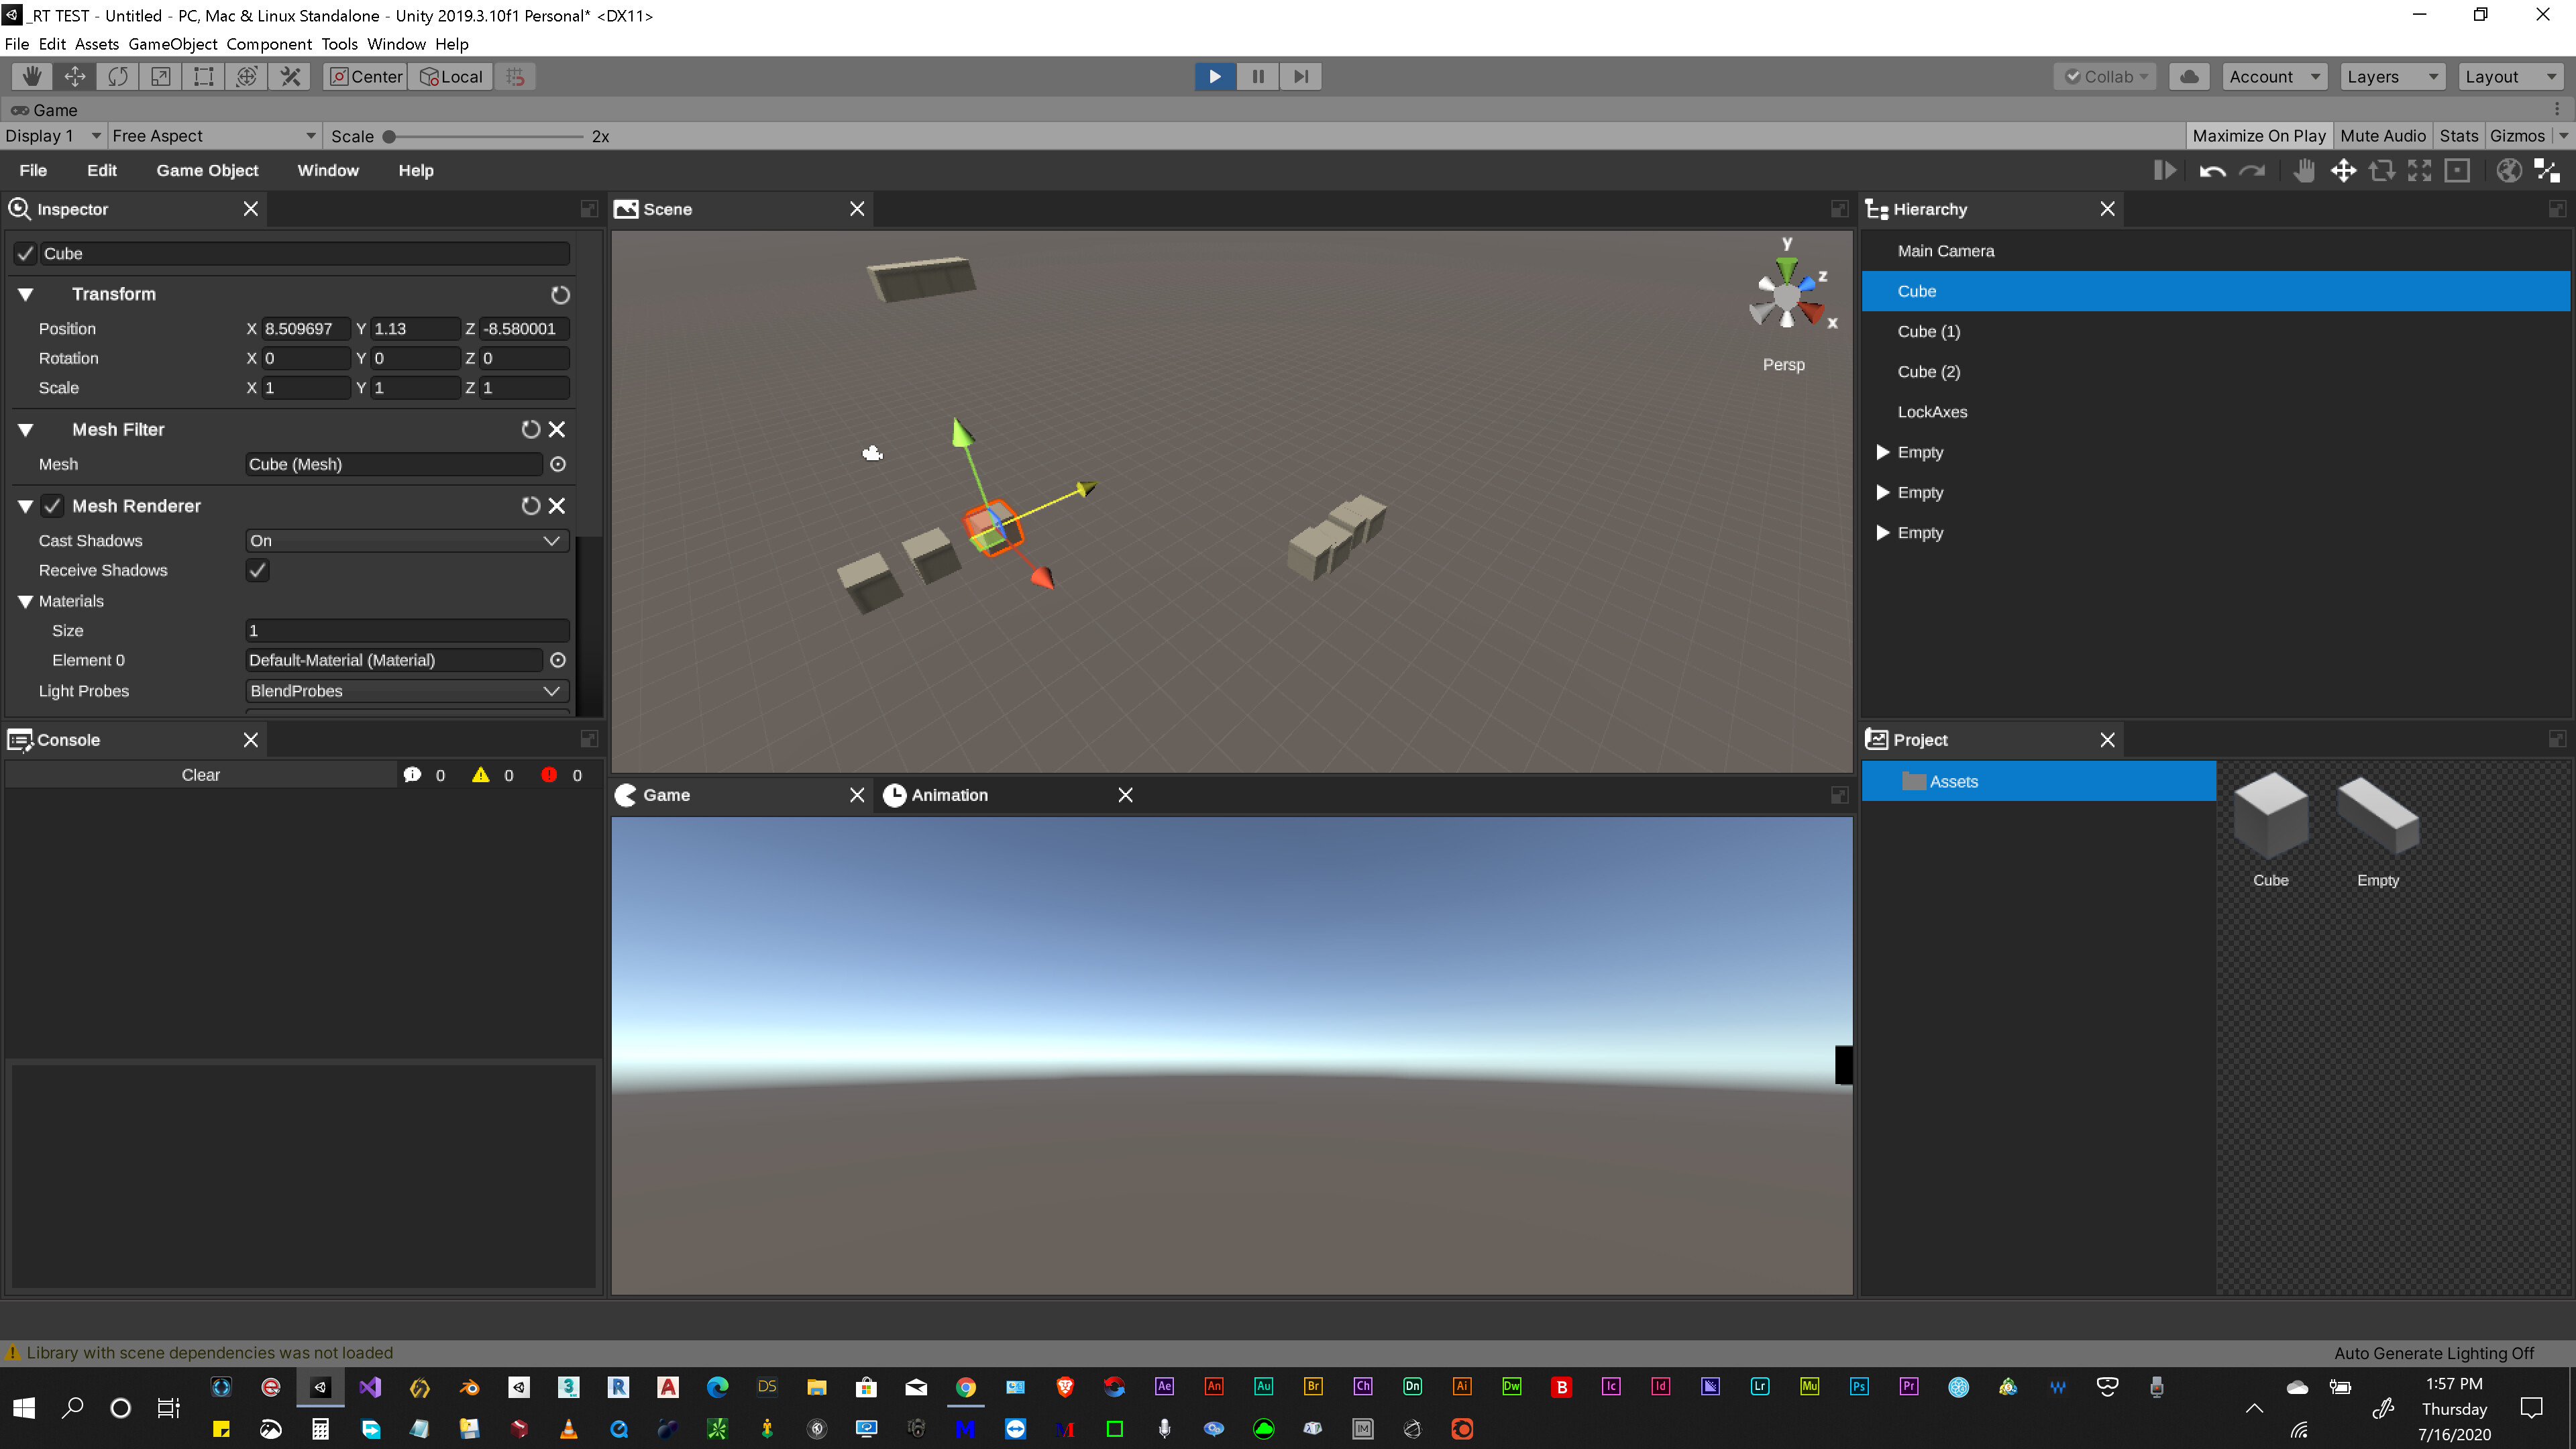Click the in-game undo arrow icon
Image resolution: width=2576 pixels, height=1449 pixels.
click(2212, 171)
